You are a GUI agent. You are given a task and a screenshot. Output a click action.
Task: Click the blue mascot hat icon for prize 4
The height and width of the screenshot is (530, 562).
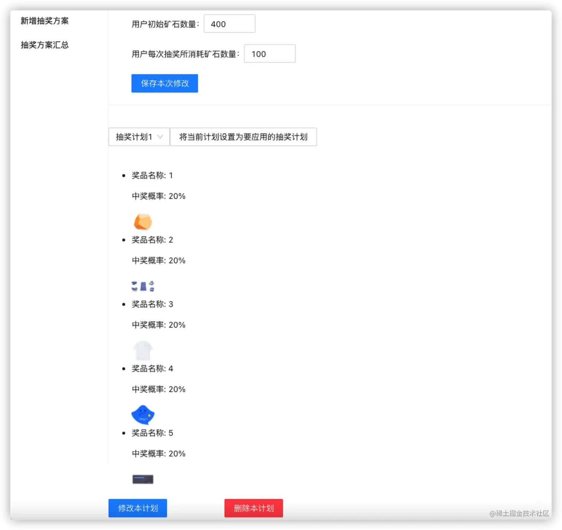point(143,414)
